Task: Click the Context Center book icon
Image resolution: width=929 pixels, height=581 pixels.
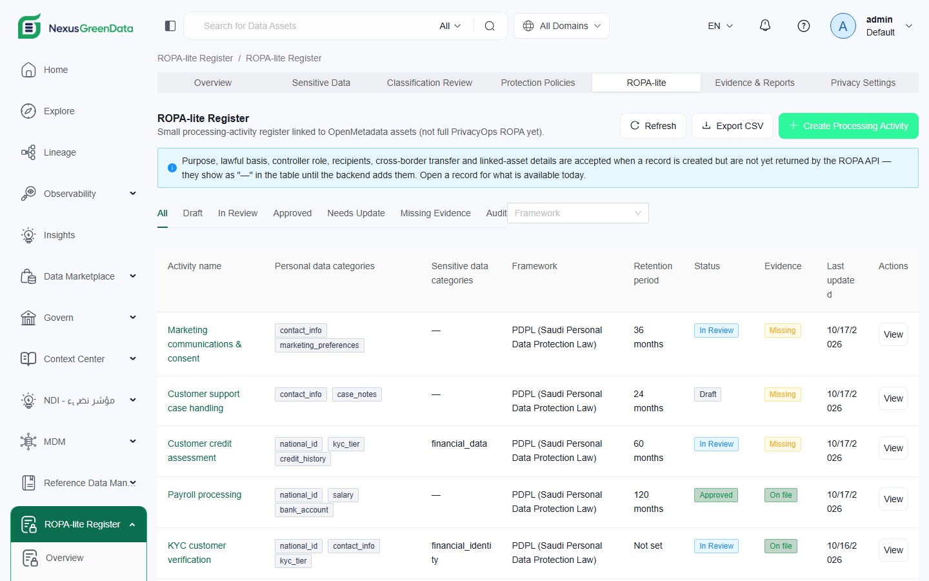Action: [x=28, y=359]
